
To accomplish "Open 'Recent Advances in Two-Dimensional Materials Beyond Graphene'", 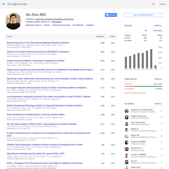I will (38, 43).
